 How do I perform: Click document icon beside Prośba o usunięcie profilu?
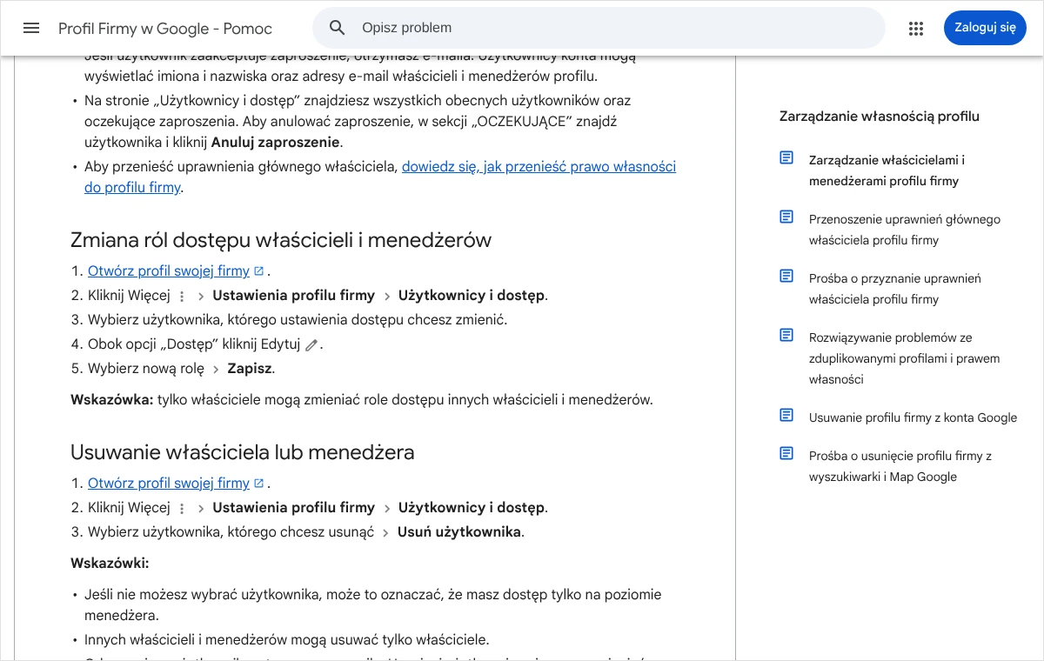tap(786, 453)
